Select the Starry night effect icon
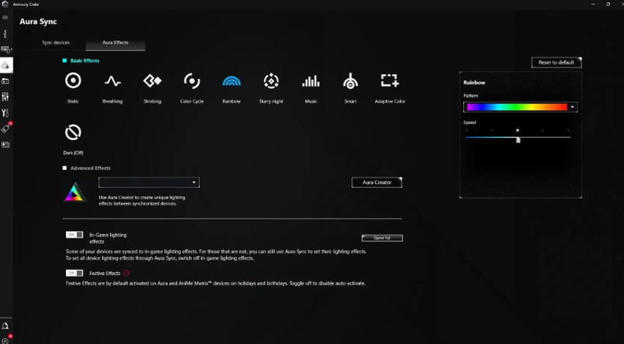Image resolution: width=624 pixels, height=344 pixels. click(x=271, y=81)
